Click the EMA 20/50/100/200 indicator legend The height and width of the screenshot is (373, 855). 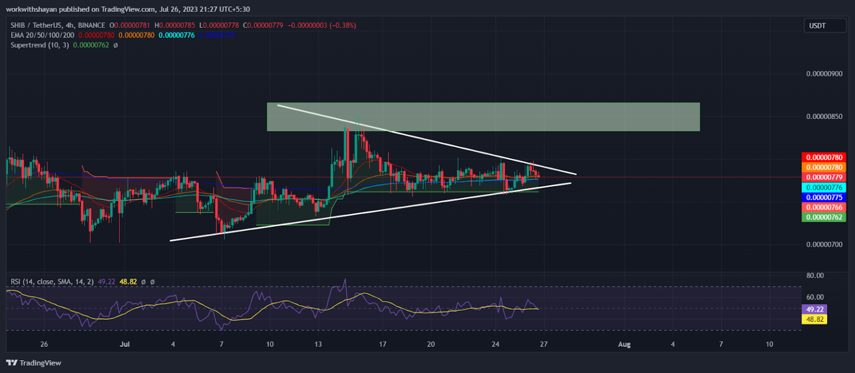pos(46,35)
